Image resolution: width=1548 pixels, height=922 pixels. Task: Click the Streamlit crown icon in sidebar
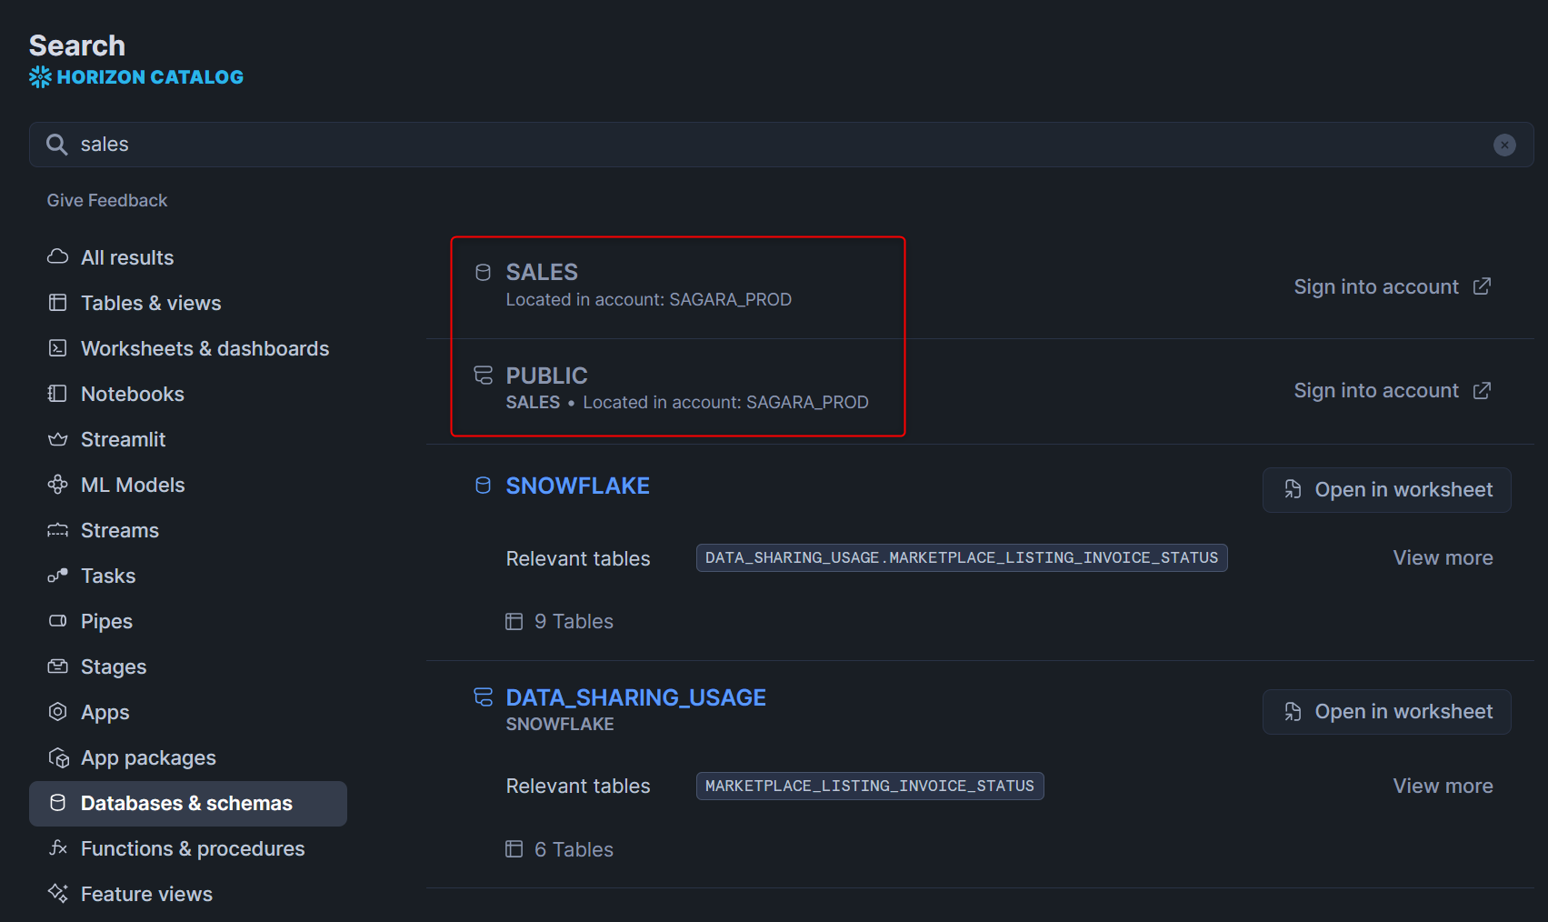[x=58, y=439]
